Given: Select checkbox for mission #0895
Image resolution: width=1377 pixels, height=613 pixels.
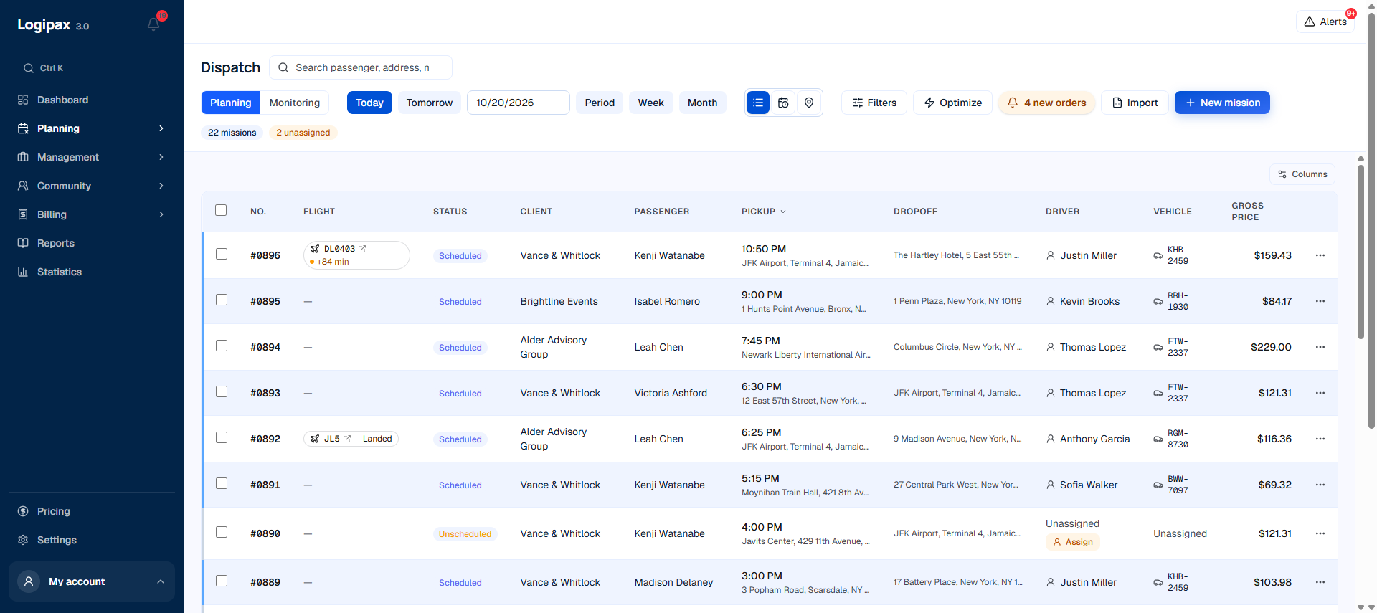Looking at the screenshot, I should tap(222, 300).
